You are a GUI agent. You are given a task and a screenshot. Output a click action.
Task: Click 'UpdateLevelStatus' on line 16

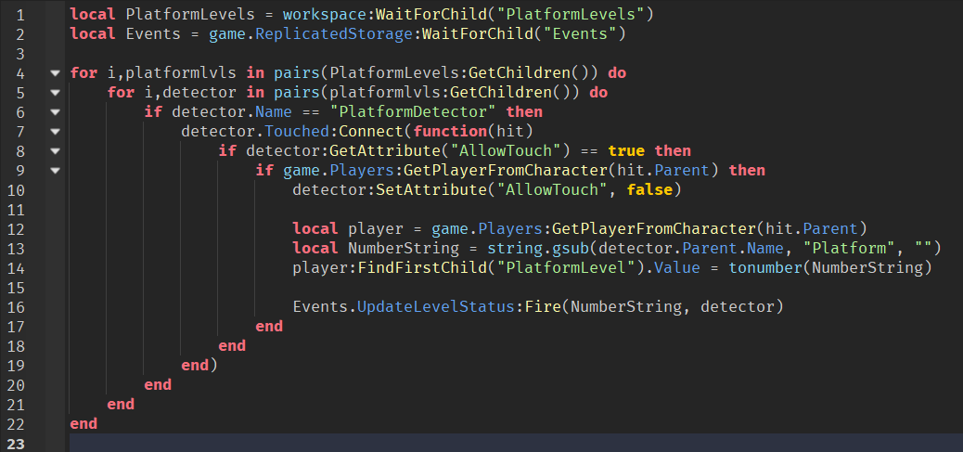point(436,307)
